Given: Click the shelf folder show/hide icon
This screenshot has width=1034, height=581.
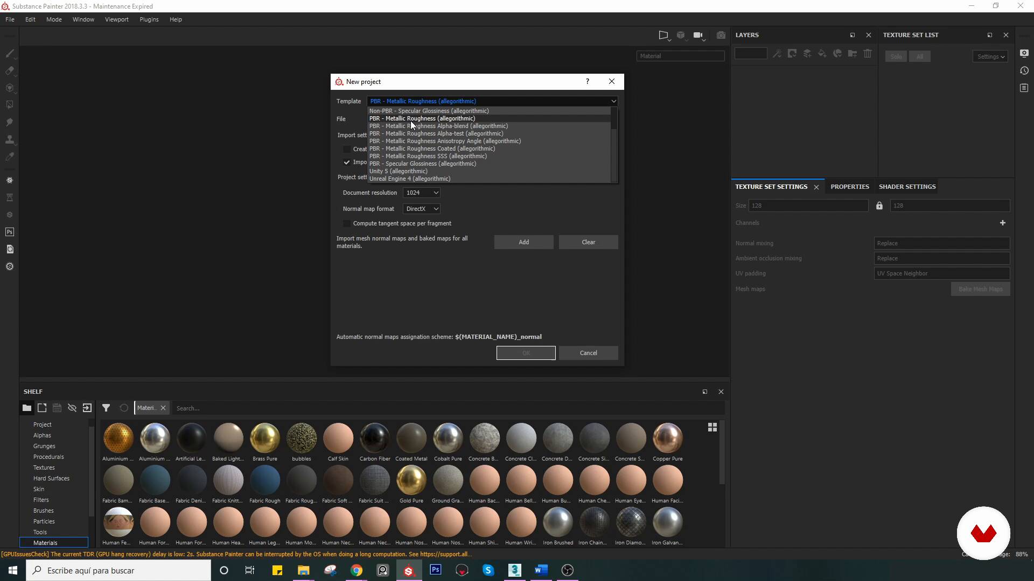Looking at the screenshot, I should tap(26, 408).
